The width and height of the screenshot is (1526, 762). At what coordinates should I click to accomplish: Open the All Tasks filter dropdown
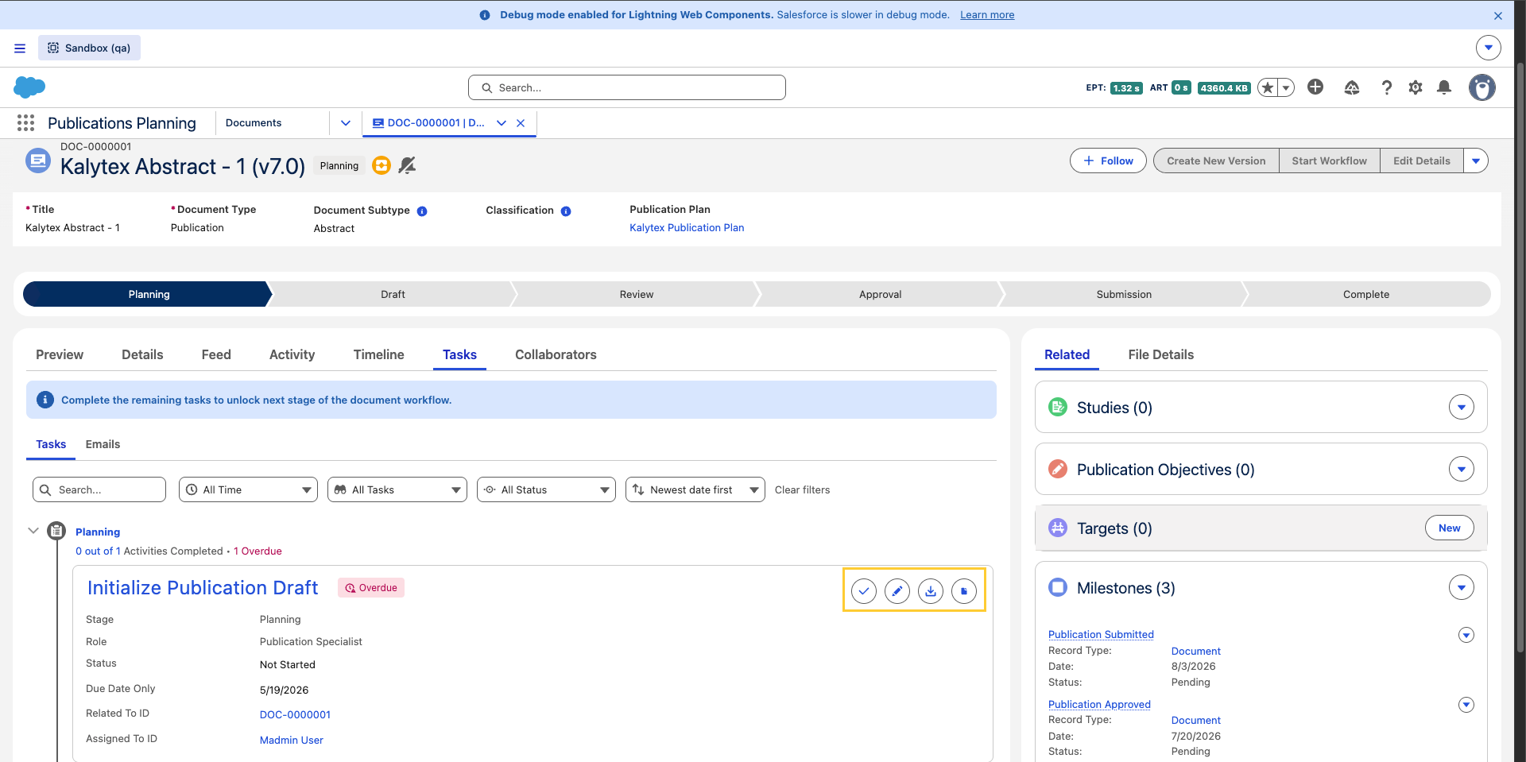397,489
